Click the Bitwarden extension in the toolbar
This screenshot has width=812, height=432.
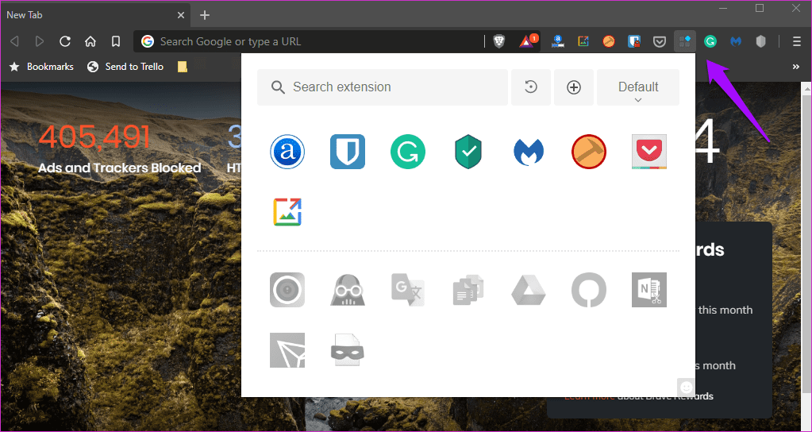(634, 41)
